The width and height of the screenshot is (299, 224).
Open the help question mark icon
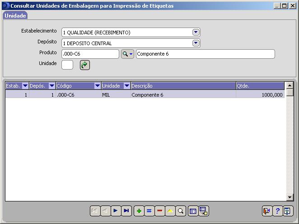(x=277, y=211)
